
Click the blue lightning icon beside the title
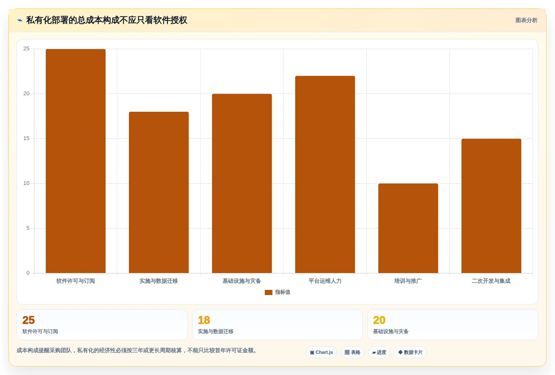pos(20,20)
